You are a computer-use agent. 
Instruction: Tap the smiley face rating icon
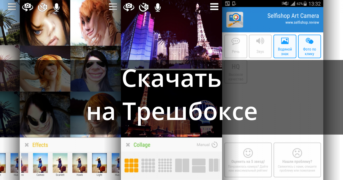click(x=248, y=153)
